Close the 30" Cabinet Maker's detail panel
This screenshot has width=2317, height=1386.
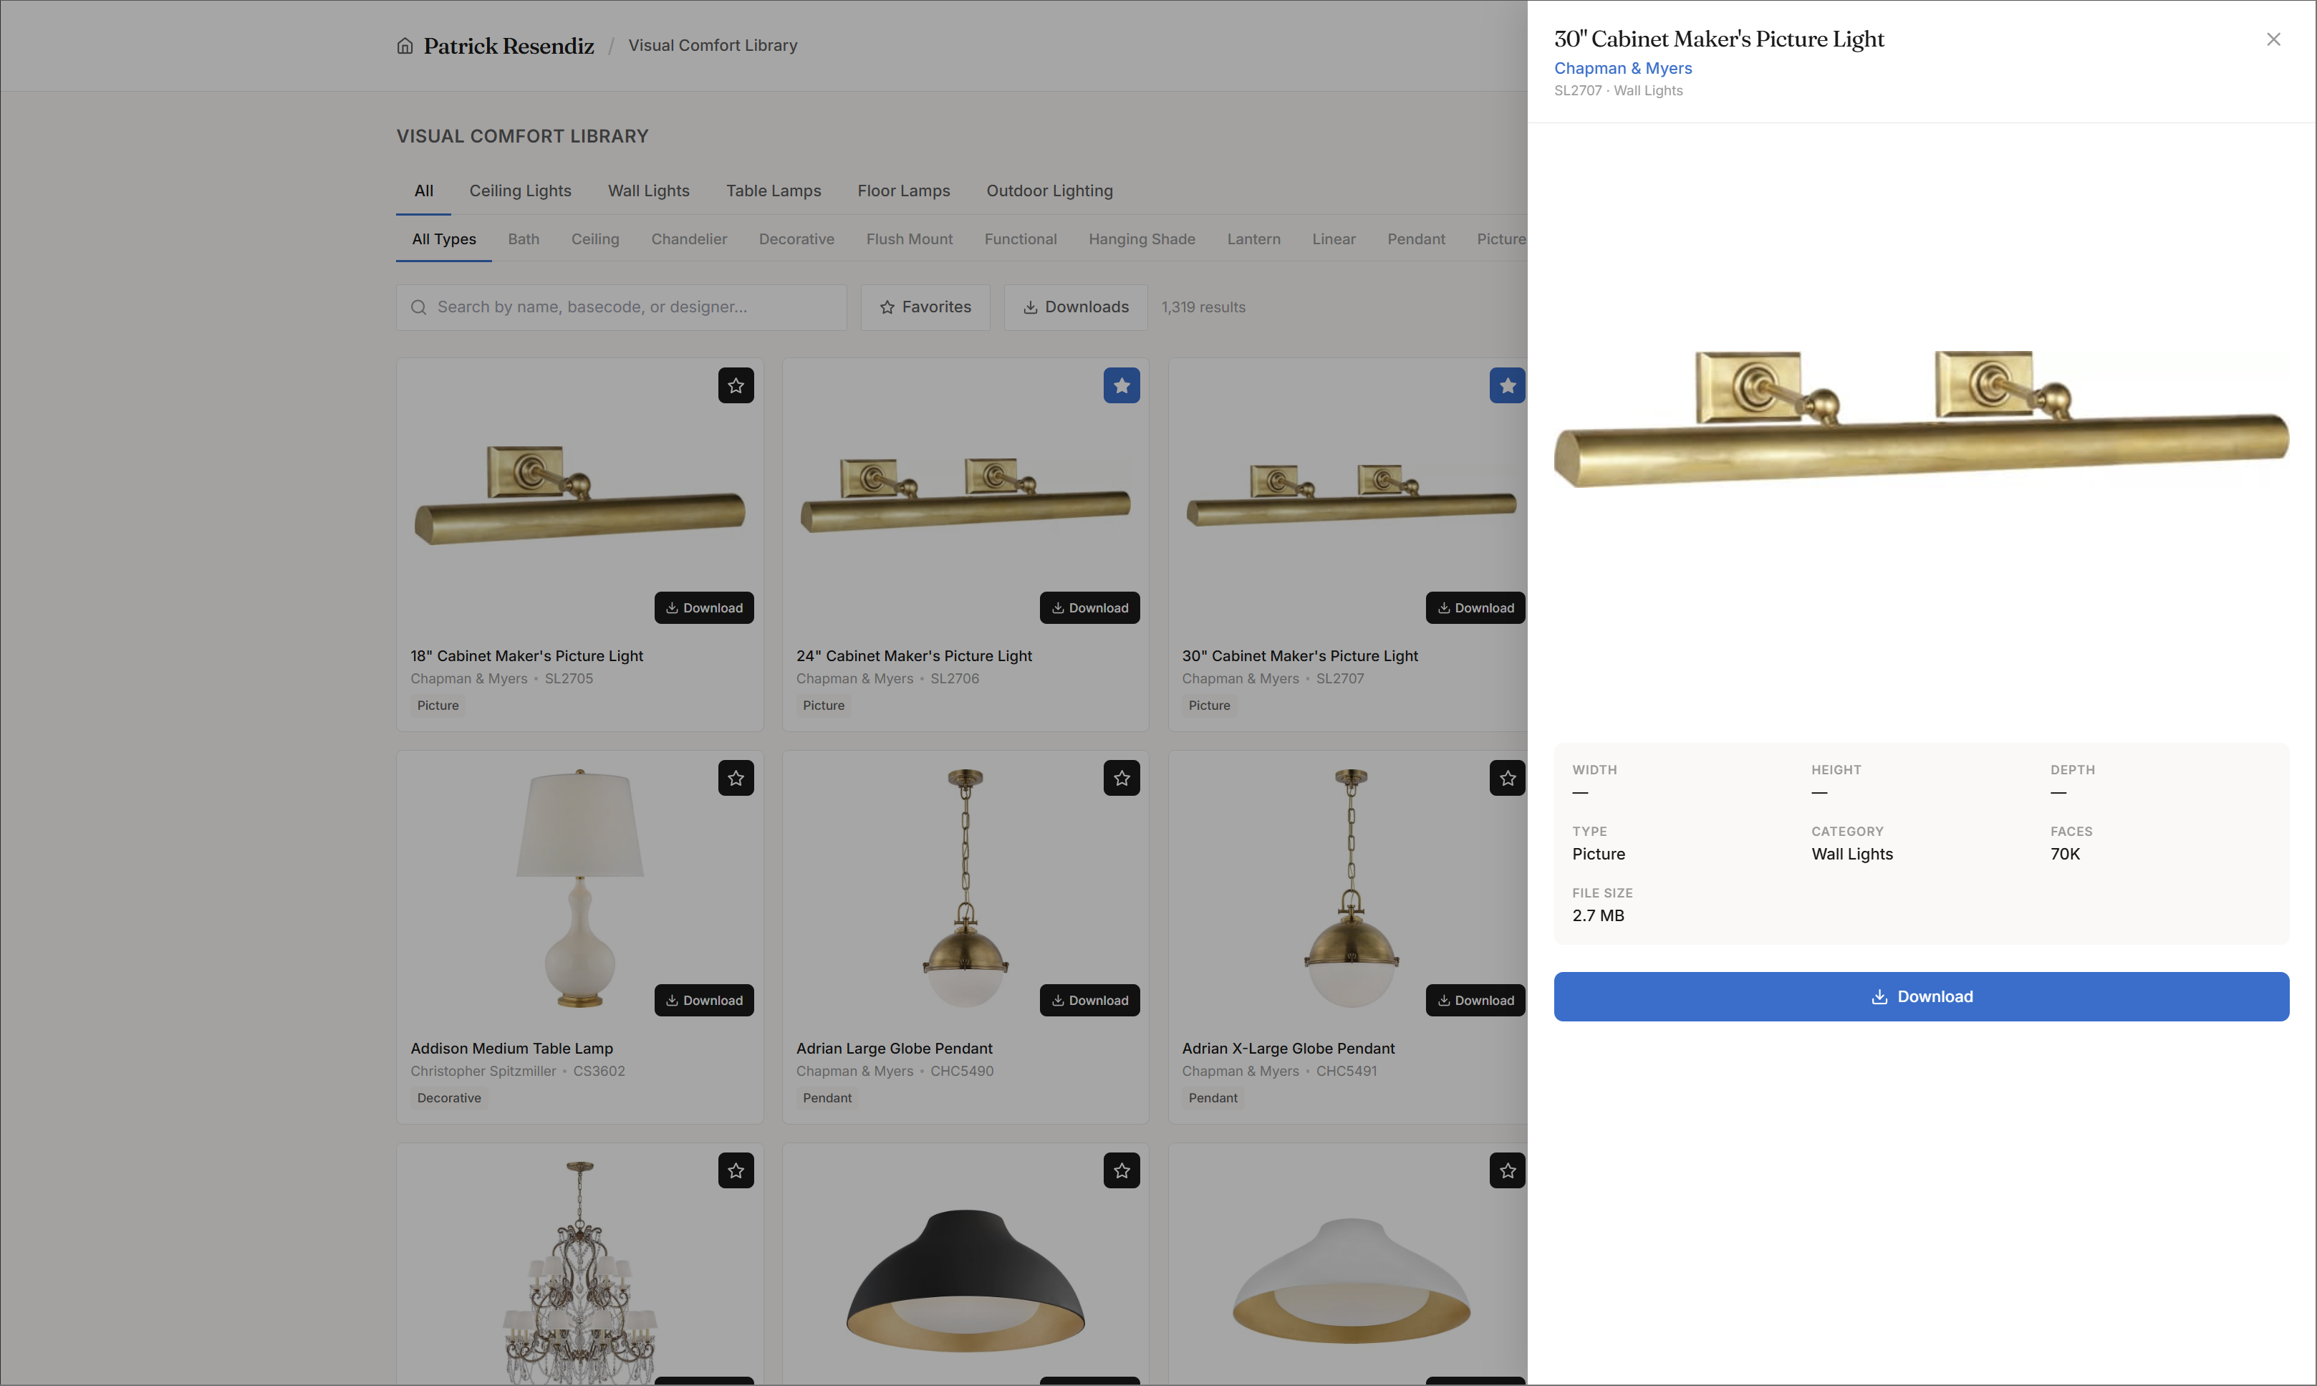point(2274,39)
